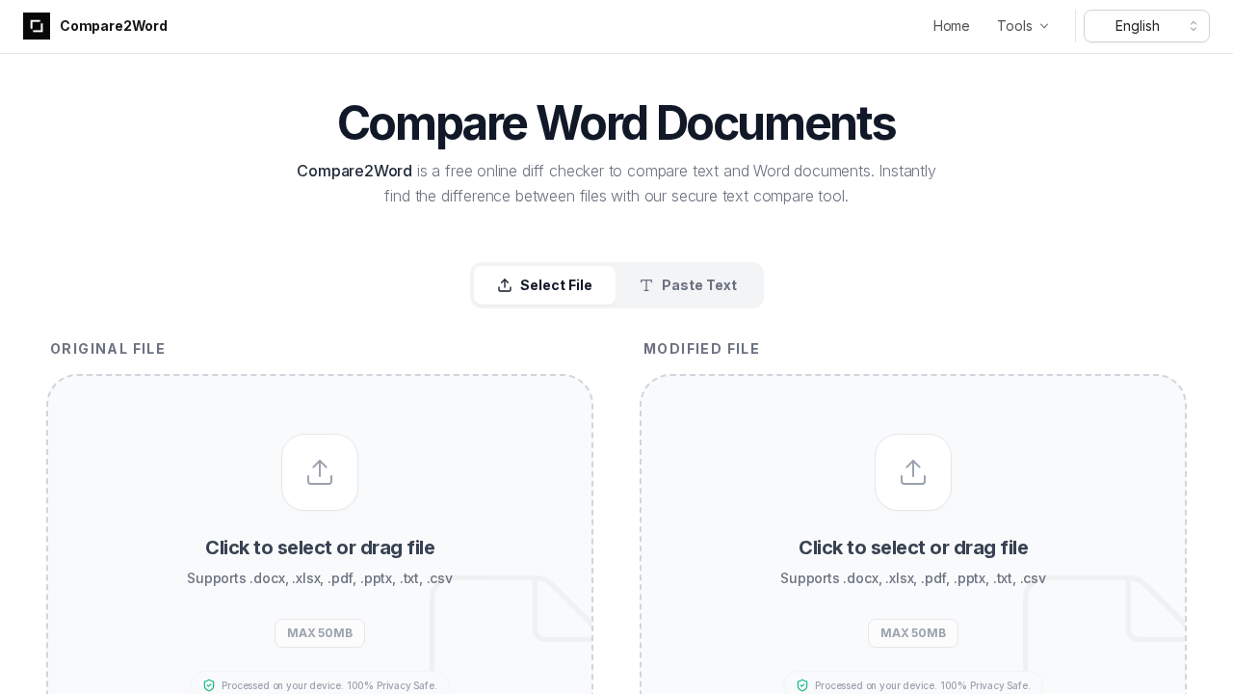The width and height of the screenshot is (1233, 694).
Task: Click the upload arrow icon in Modified File zone
Action: (913, 472)
